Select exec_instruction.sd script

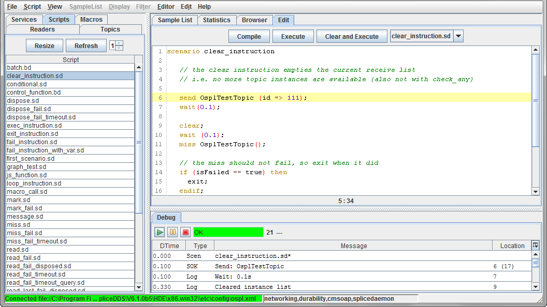tap(70, 125)
